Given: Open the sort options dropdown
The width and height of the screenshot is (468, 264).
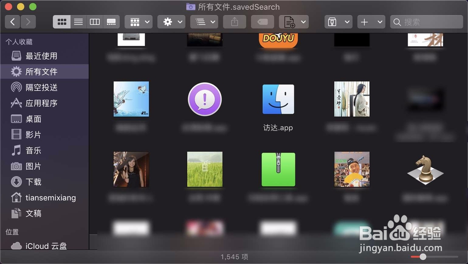Looking at the screenshot, I should pos(204,22).
